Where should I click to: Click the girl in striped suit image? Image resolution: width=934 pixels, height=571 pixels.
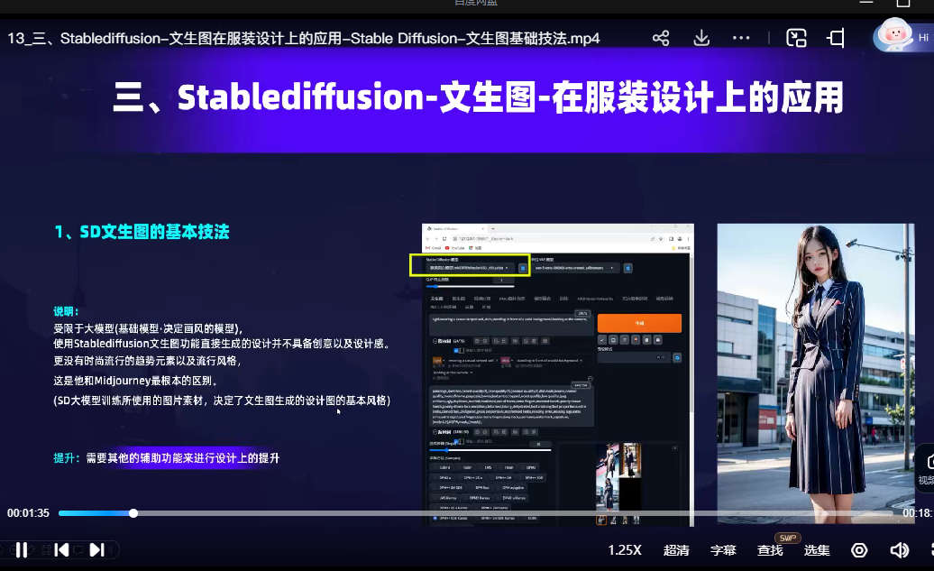(816, 374)
